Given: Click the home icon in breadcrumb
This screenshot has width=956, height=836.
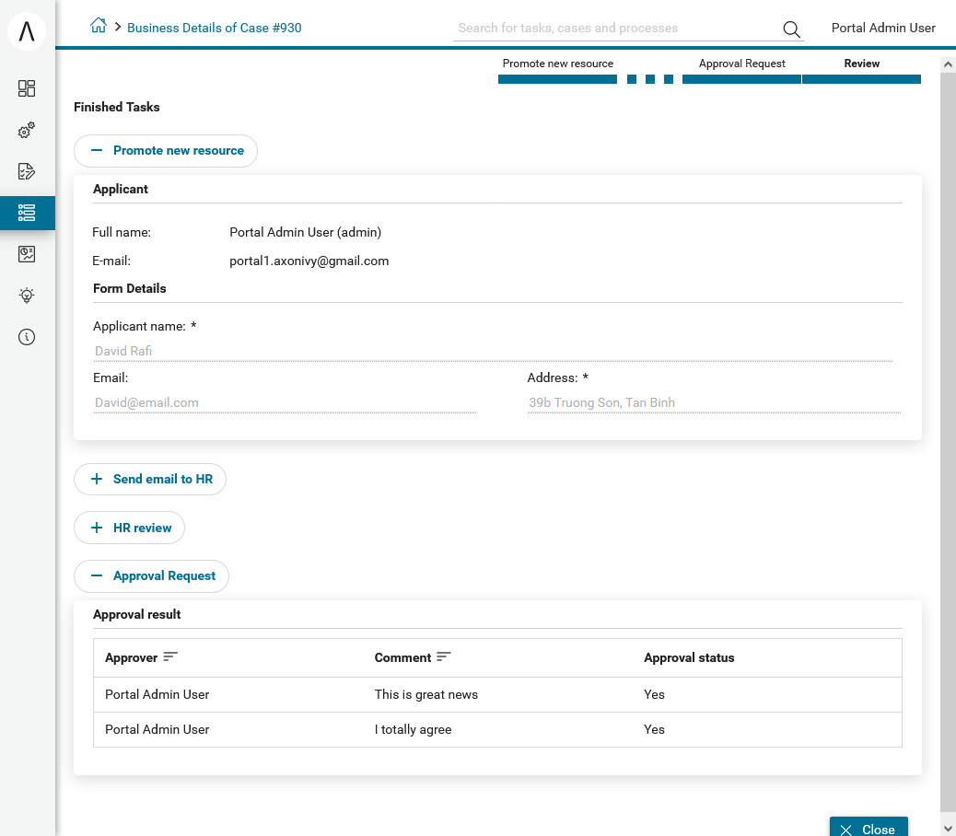Looking at the screenshot, I should 99,26.
